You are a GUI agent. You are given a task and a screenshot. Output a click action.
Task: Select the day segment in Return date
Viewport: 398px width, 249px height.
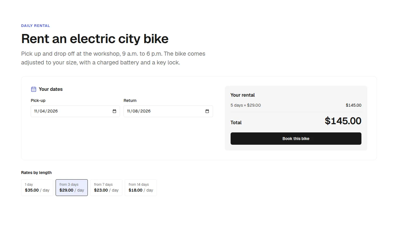[x=136, y=111]
